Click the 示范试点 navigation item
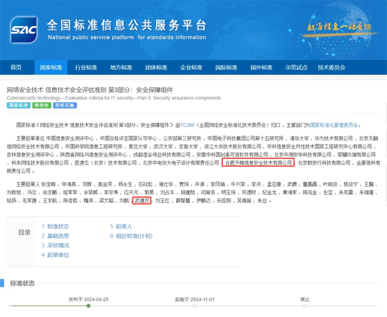This screenshot has width=387, height=317. (x=296, y=68)
